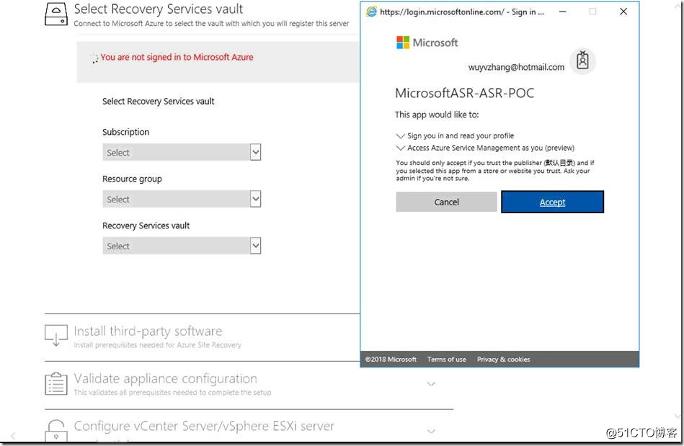Click the ©2018 Microsoft footer text
The width and height of the screenshot is (684, 446).
tap(391, 360)
